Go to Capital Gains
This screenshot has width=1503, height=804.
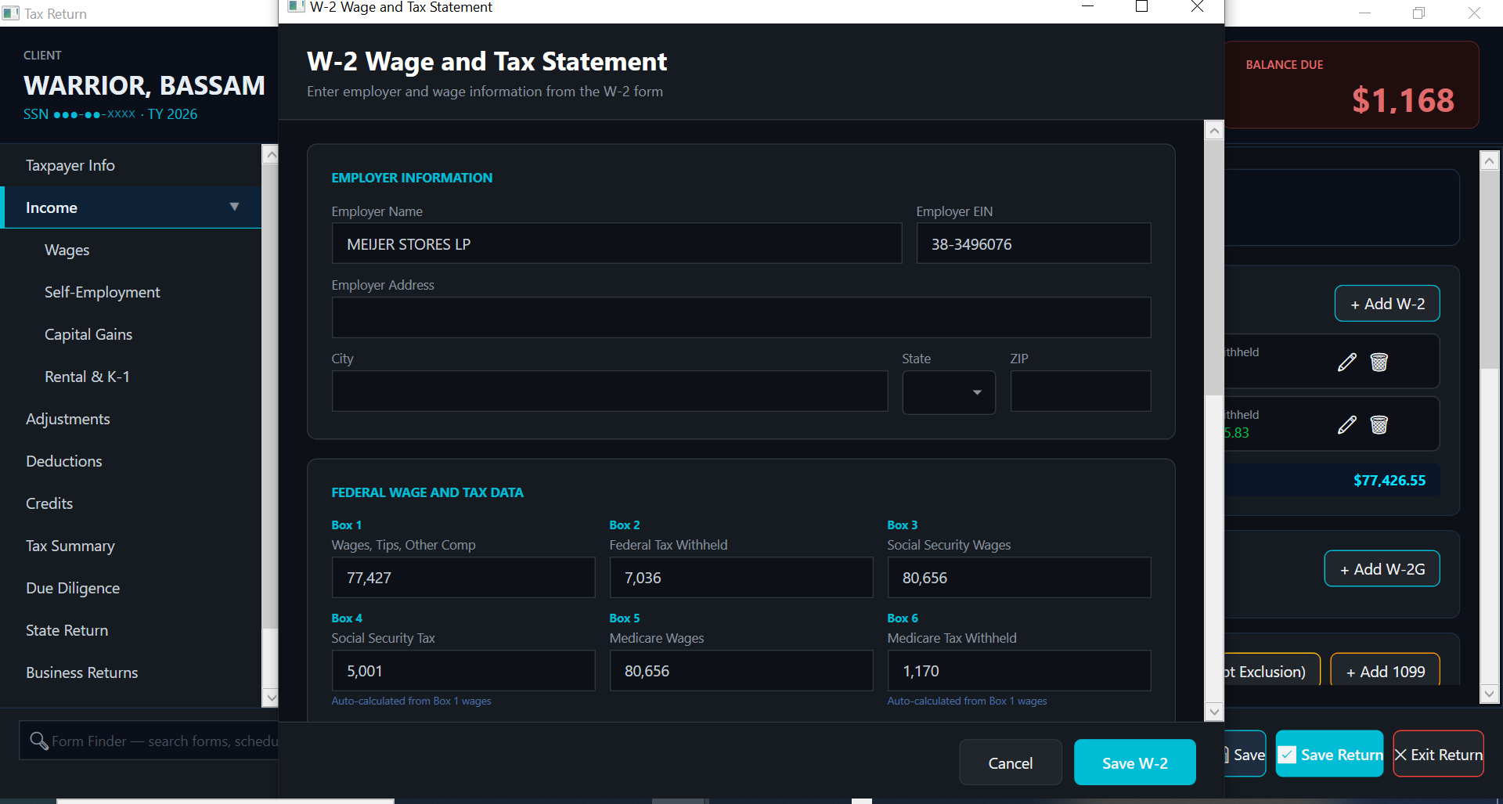[x=132, y=334]
